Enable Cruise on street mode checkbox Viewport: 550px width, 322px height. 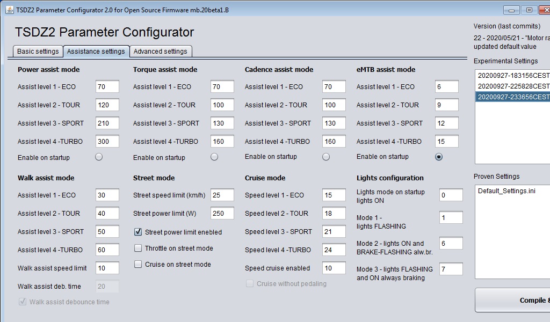[x=138, y=264]
